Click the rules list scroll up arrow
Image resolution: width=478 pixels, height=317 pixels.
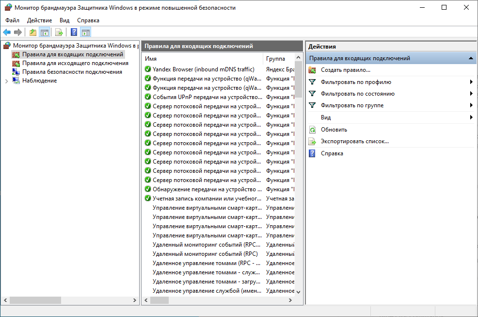point(298,58)
